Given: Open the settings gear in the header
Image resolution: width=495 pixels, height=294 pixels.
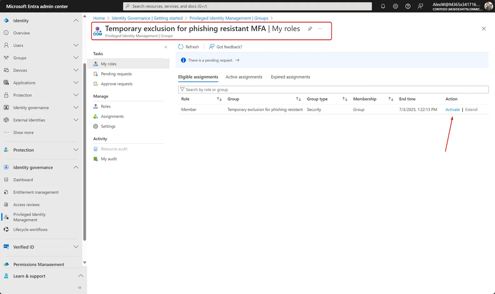Looking at the screenshot, I should coord(396,6).
